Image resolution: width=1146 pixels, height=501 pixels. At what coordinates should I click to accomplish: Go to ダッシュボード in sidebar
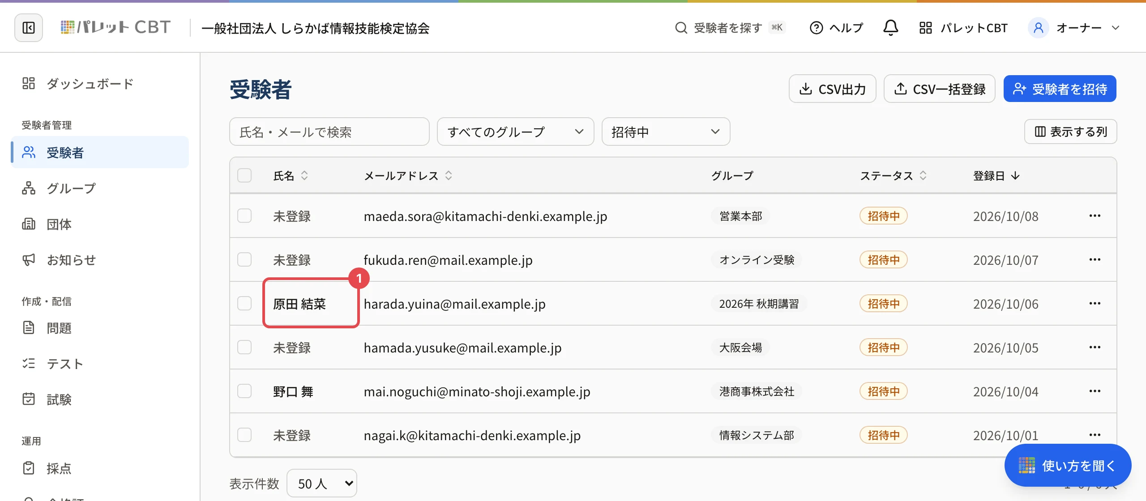100,84
